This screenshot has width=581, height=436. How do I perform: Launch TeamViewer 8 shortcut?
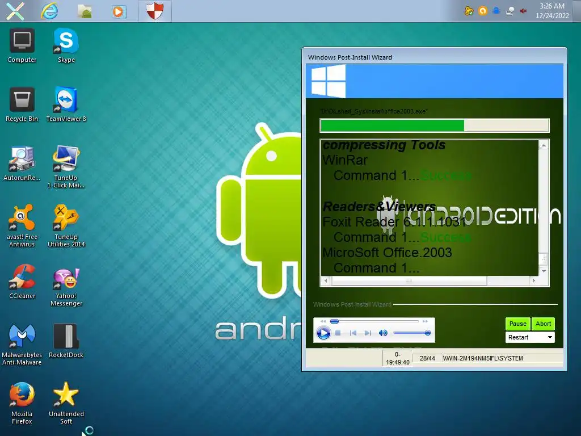coord(66,104)
